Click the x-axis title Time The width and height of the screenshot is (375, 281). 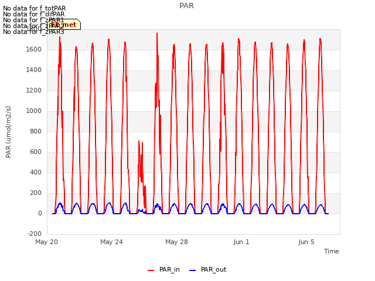pos(331,251)
